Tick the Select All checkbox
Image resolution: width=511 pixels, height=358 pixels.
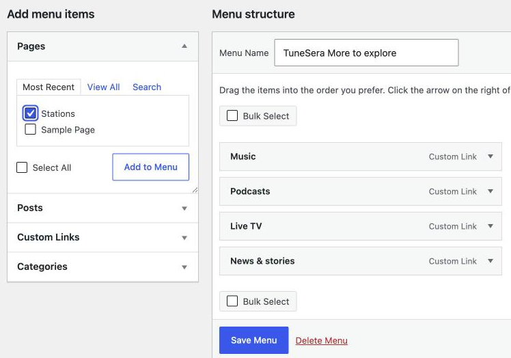22,167
